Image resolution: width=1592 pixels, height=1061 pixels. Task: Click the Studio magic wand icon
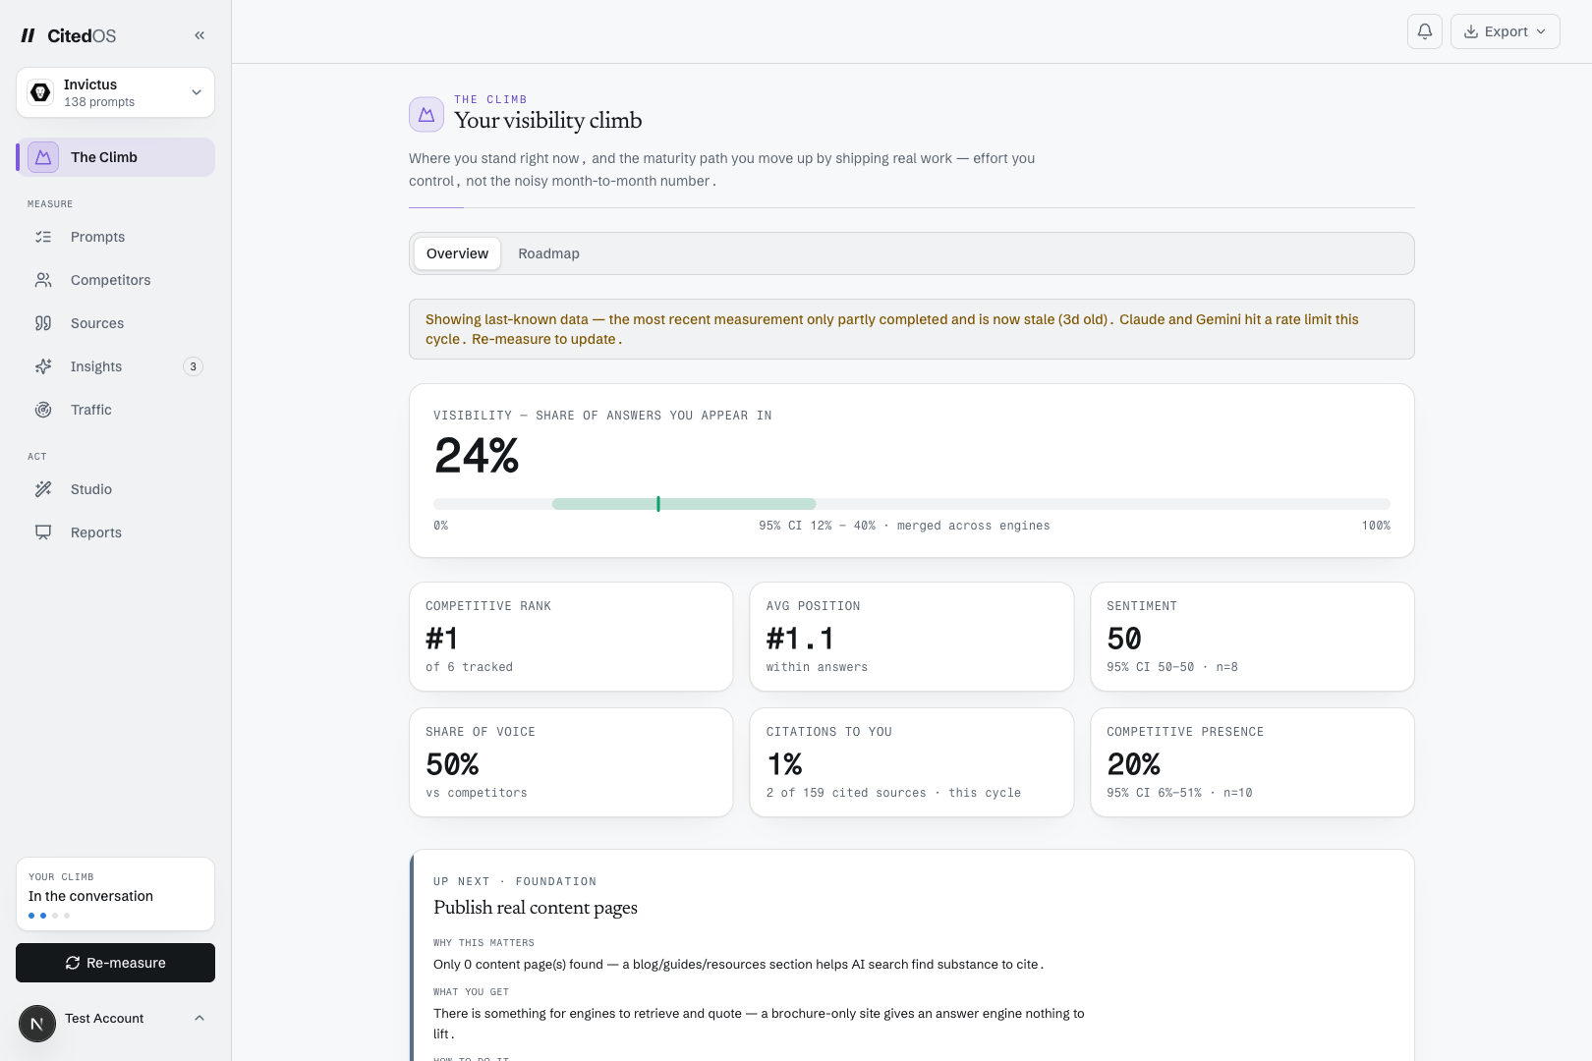(x=43, y=489)
